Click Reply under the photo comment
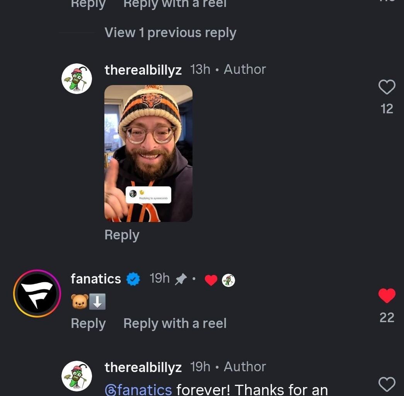404x396 pixels. (x=122, y=235)
